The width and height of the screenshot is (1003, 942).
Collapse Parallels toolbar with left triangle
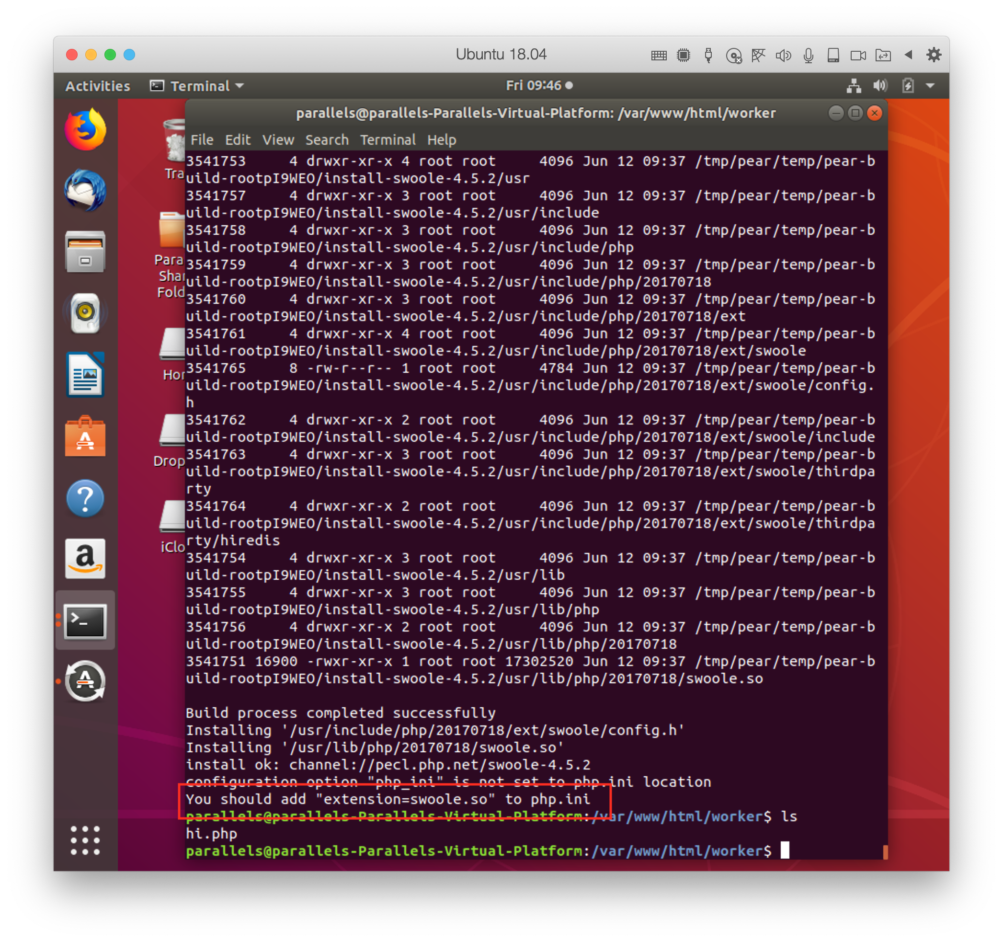(908, 55)
